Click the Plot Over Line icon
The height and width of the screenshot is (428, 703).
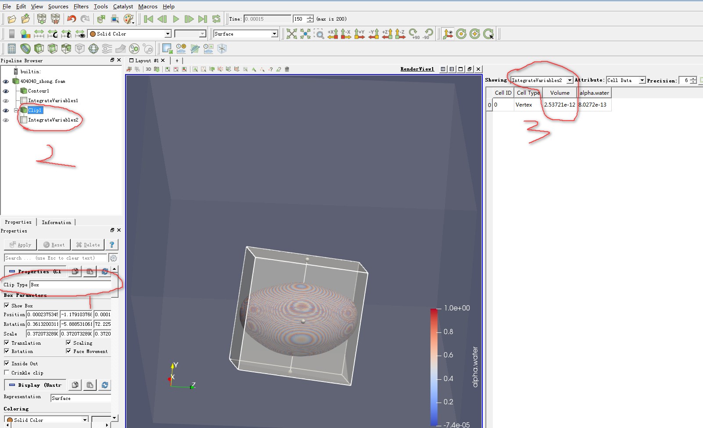point(195,49)
